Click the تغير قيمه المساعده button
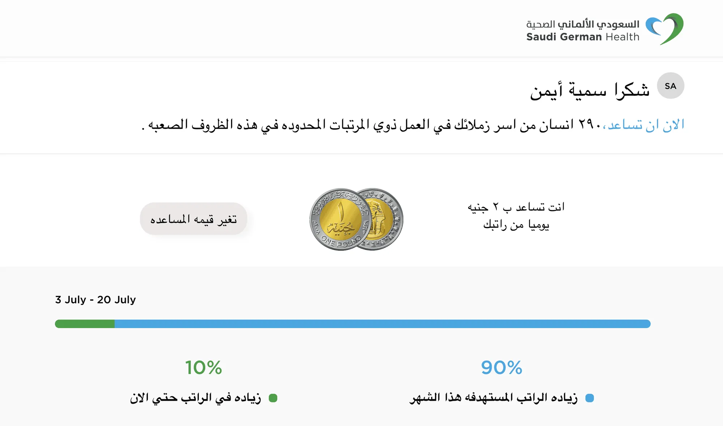Screen dimensions: 723x426 [x=193, y=219]
